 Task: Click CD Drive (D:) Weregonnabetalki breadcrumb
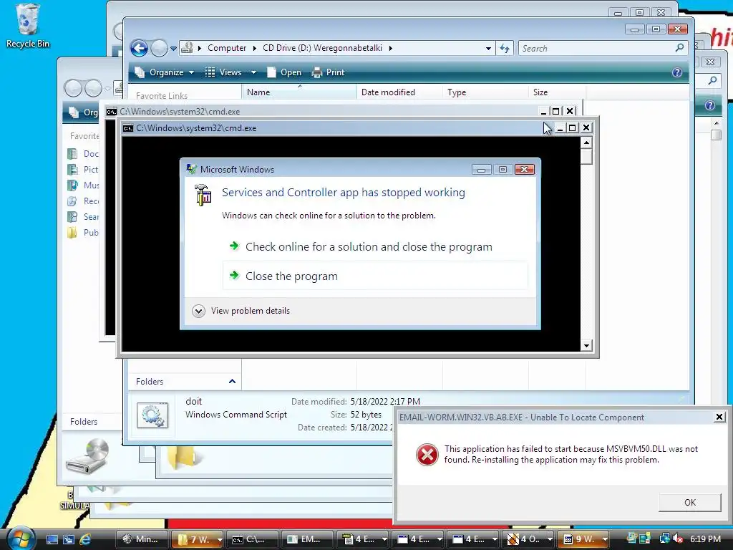coord(322,48)
